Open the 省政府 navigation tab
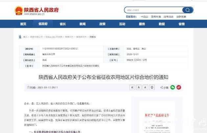Image resolution: width=207 pixels, height=133 pixels. (43, 24)
